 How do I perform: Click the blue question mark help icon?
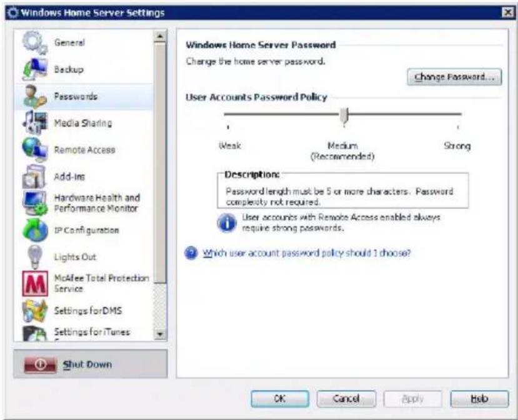pyautogui.click(x=191, y=253)
